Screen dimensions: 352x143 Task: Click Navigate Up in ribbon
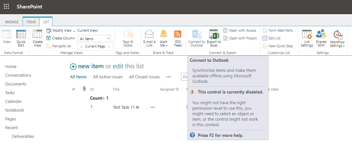59,46
